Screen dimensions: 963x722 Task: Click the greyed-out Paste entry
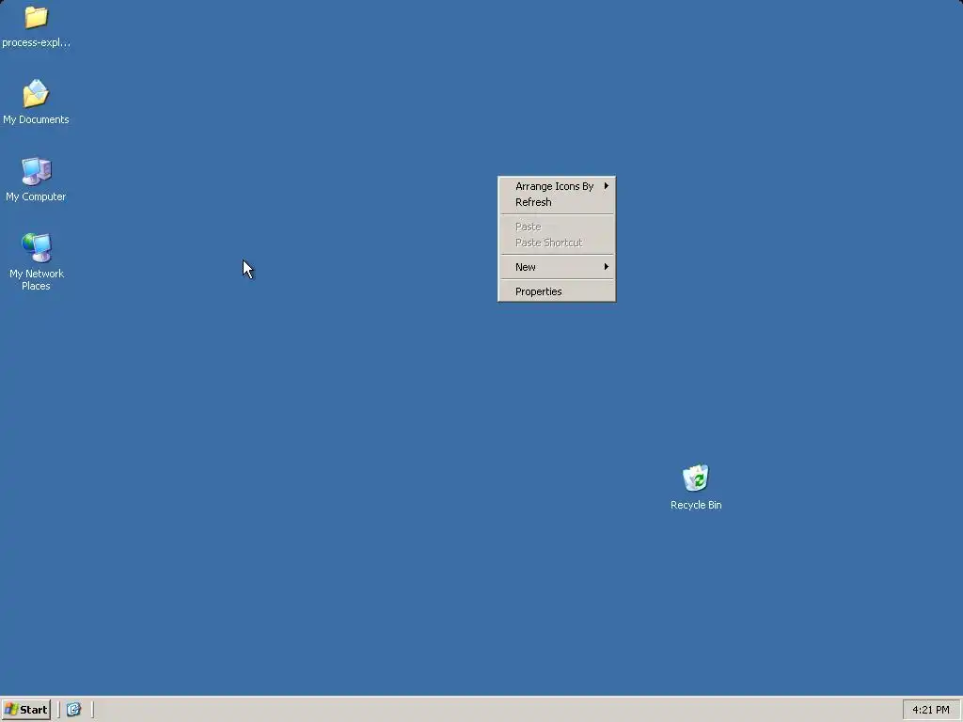(x=557, y=227)
